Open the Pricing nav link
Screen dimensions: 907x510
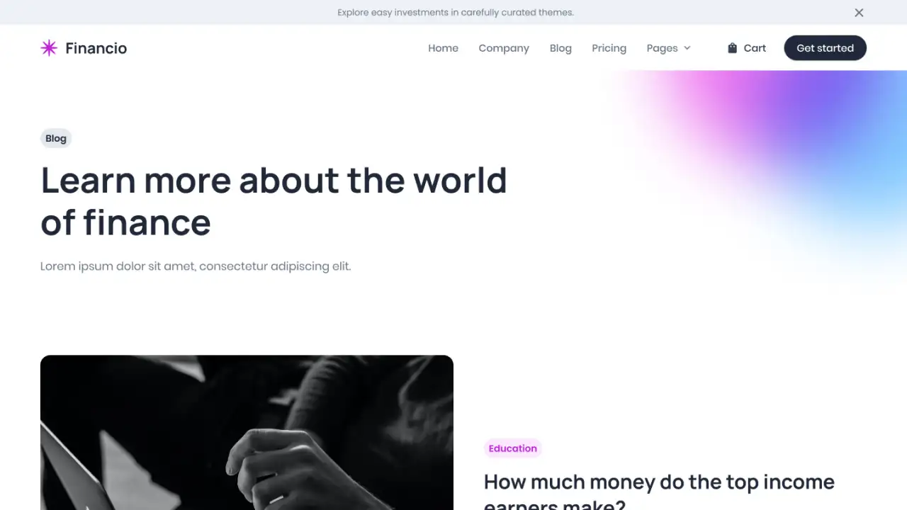coord(609,48)
